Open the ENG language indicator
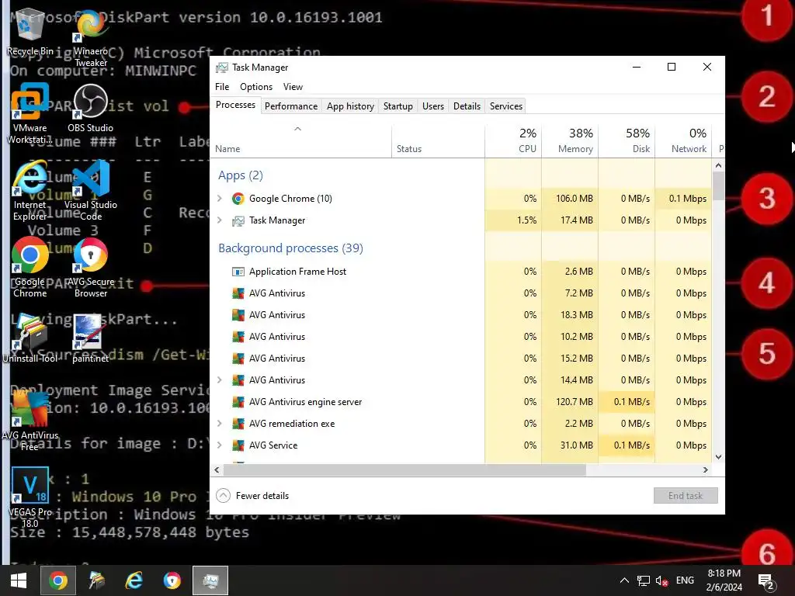The width and height of the screenshot is (795, 596). 685,580
